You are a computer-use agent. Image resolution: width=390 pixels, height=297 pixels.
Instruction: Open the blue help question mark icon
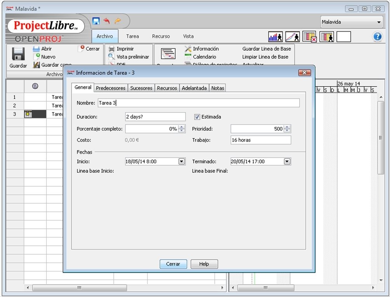click(x=377, y=36)
